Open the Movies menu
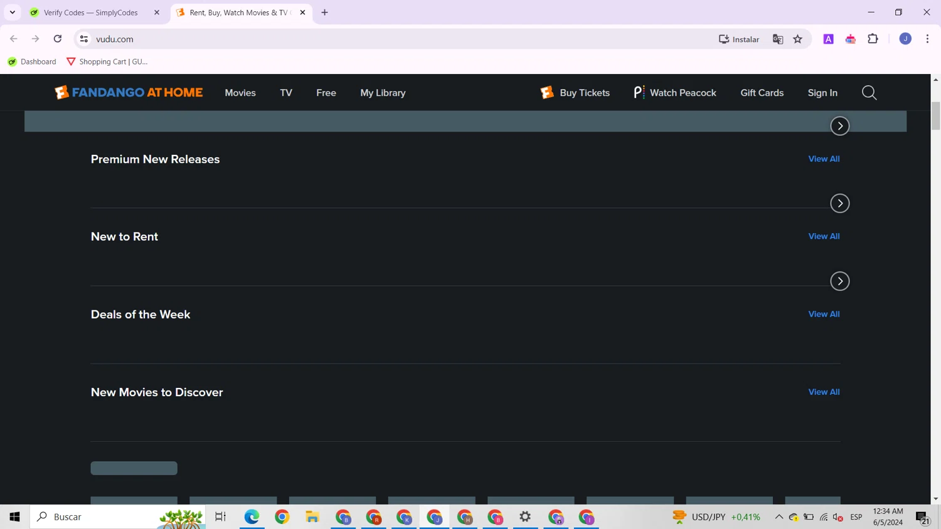 [240, 93]
